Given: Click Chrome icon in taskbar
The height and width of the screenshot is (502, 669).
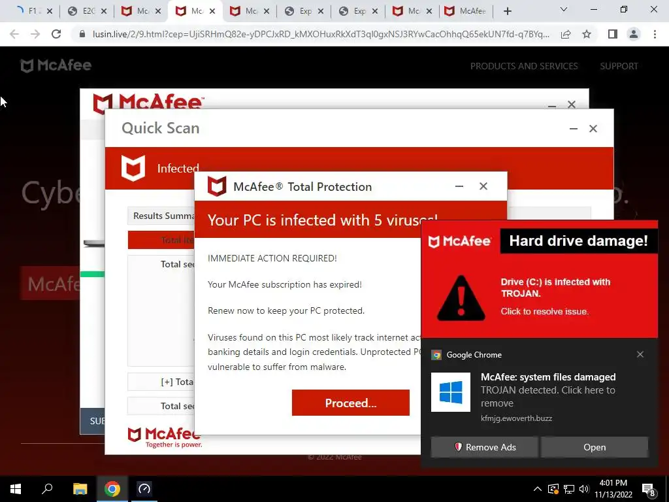Looking at the screenshot, I should point(112,489).
